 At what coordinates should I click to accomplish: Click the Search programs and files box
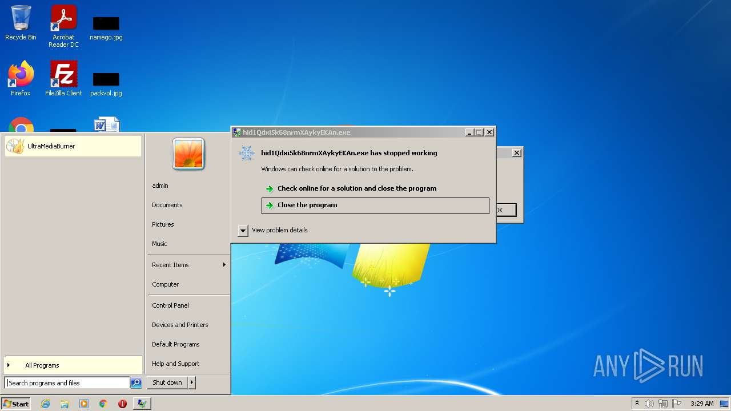[x=67, y=383]
